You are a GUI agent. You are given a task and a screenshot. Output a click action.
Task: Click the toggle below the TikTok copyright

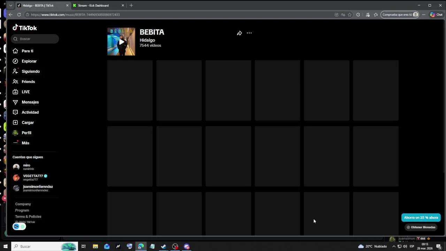pos(19,227)
